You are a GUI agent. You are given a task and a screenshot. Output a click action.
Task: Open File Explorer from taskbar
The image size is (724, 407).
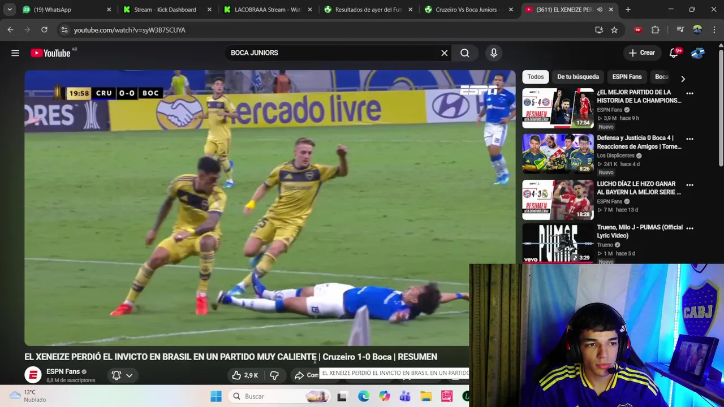pyautogui.click(x=426, y=396)
